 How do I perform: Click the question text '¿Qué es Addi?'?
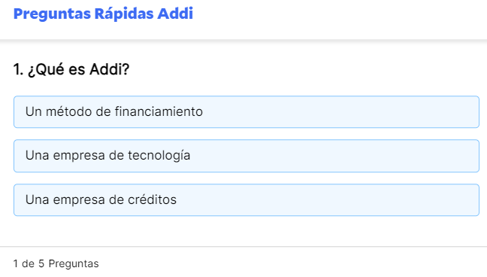click(79, 69)
